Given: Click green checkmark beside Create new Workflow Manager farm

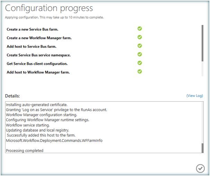Looking at the screenshot, I should [140, 37].
